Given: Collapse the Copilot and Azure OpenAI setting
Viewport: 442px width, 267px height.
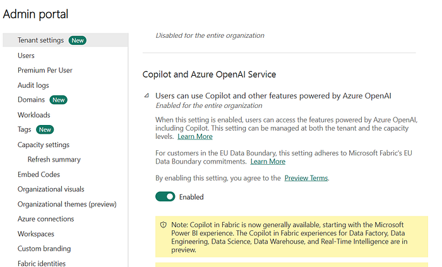Looking at the screenshot, I should pyautogui.click(x=147, y=96).
